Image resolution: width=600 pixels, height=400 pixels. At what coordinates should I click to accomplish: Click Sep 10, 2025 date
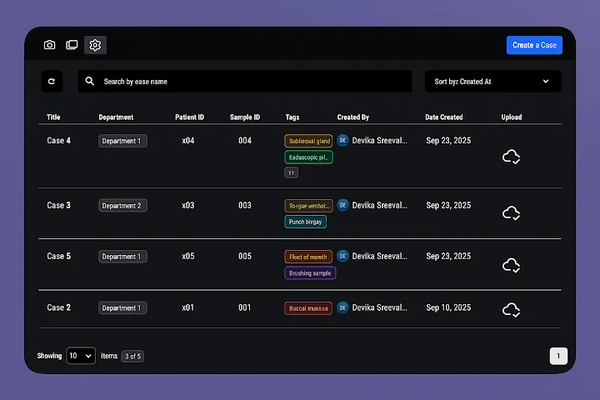(448, 307)
